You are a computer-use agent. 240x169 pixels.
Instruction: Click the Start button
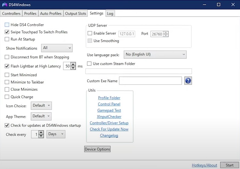[x=229, y=165]
